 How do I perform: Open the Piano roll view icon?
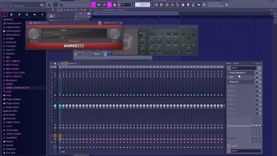click(161, 5)
